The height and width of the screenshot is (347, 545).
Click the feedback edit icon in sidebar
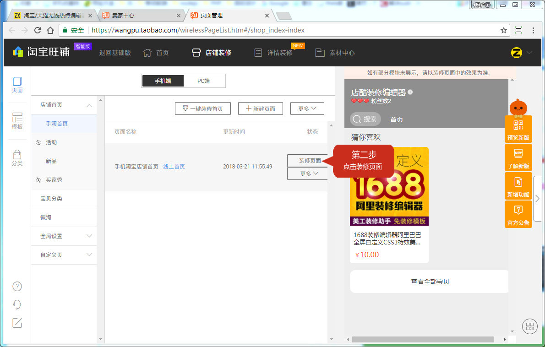(17, 323)
